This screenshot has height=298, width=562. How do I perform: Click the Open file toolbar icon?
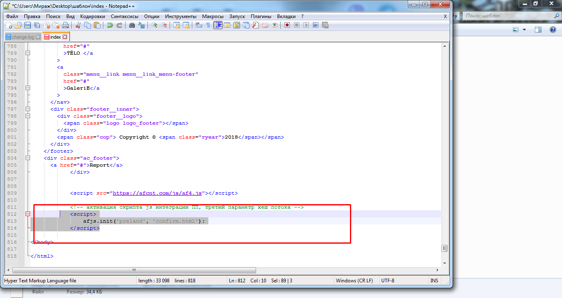[18, 25]
